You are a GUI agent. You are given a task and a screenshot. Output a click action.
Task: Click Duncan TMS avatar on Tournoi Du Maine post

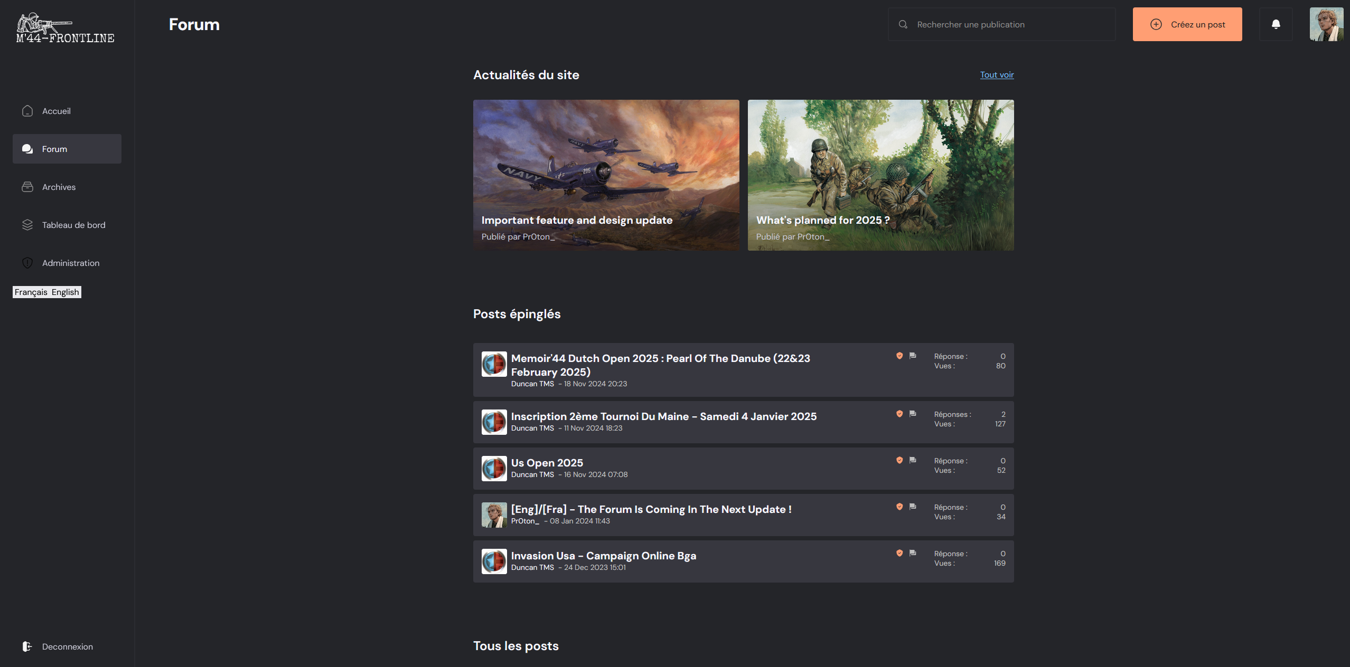pyautogui.click(x=494, y=422)
